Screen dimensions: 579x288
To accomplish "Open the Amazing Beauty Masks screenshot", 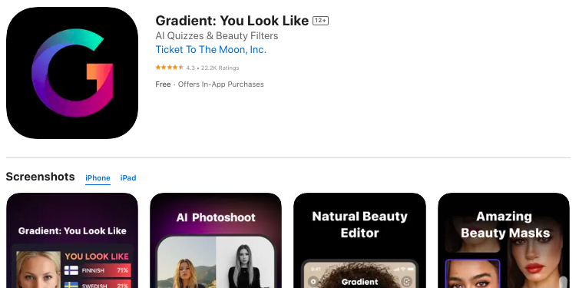I will coord(504,240).
